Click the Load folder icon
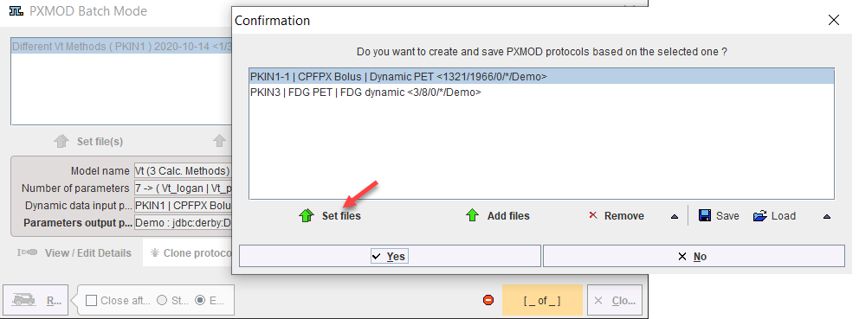 tap(760, 215)
